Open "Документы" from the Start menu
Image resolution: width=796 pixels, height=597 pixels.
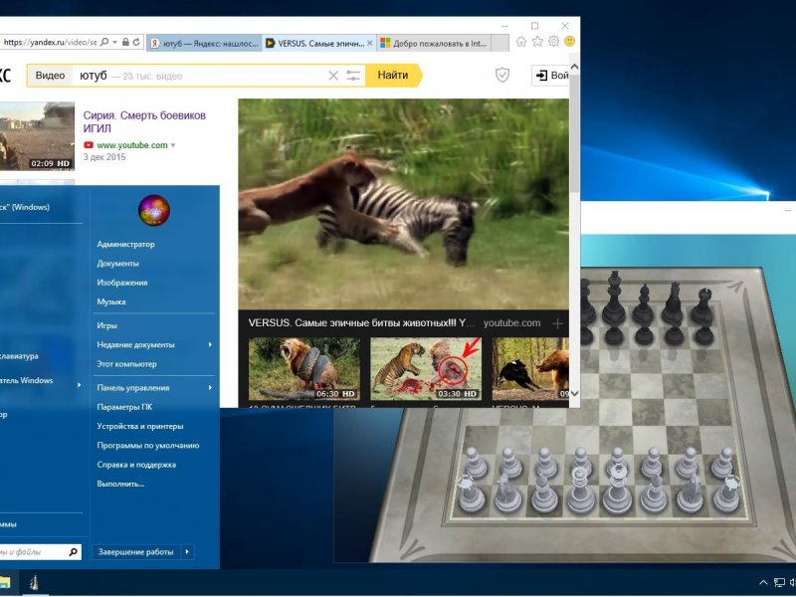point(117,264)
